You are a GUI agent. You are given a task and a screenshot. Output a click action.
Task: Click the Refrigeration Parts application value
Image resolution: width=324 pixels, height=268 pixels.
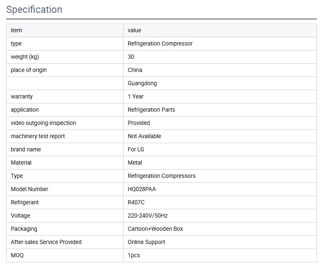click(x=151, y=110)
